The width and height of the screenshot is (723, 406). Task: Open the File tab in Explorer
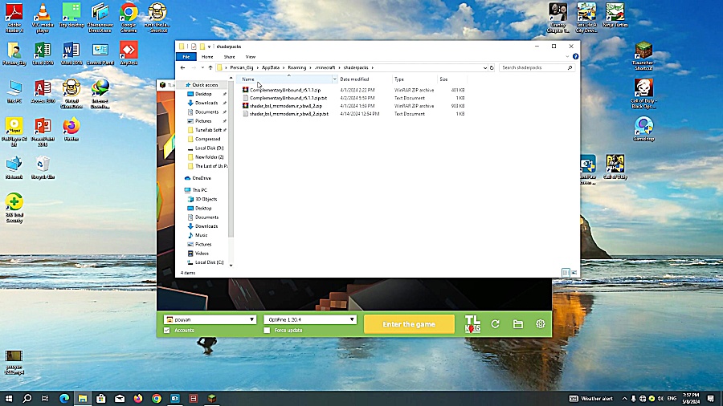[186, 57]
